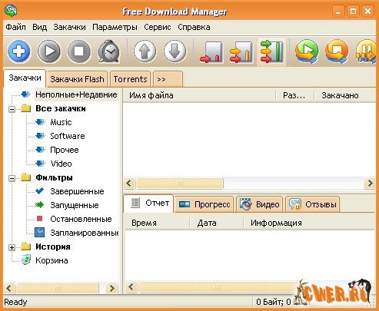The width and height of the screenshot is (379, 311).
Task: Select heavy traffic mode green arrows icon
Action: [x=271, y=51]
